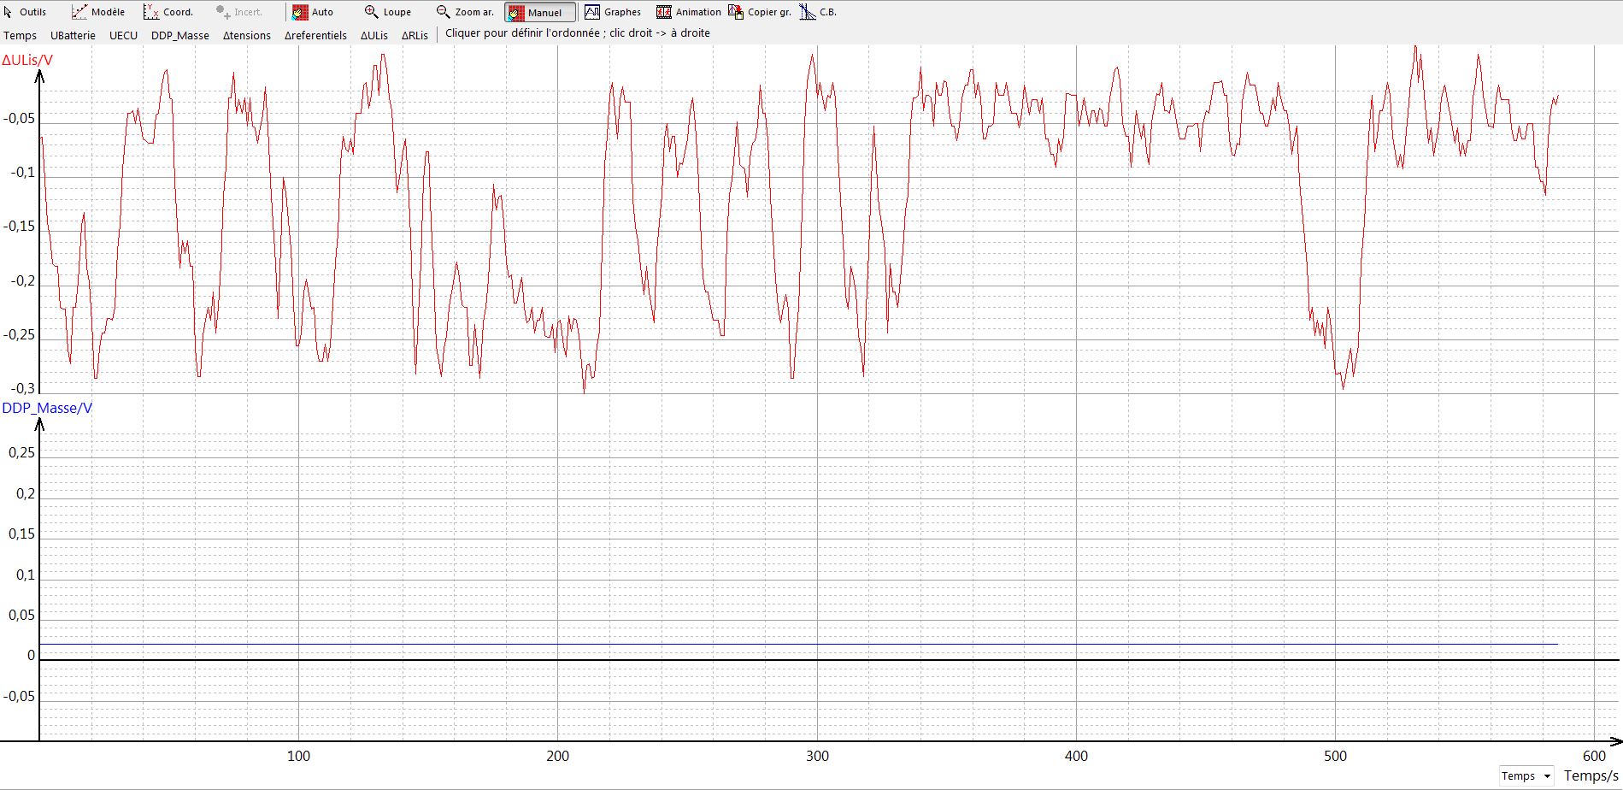The image size is (1623, 790).
Task: Choose Δreferentiels from the variable bar
Action: pyautogui.click(x=315, y=35)
